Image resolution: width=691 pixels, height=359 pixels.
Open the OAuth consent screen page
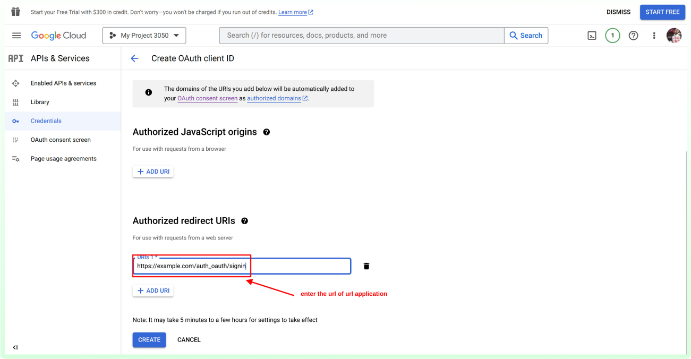[x=61, y=140]
